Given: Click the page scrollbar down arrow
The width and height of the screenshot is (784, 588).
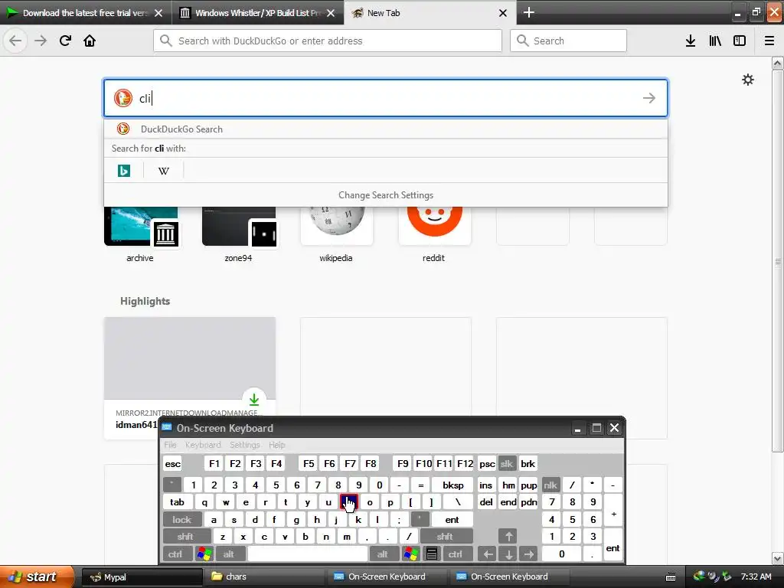Looking at the screenshot, I should 778,558.
